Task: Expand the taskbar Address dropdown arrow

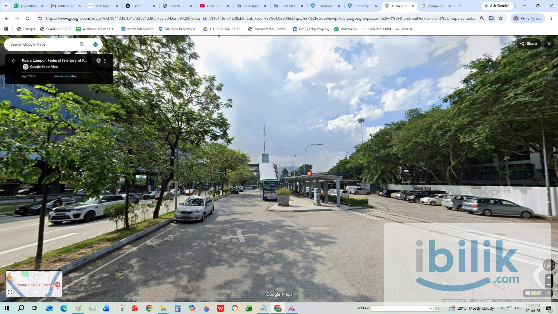Action: [x=430, y=308]
